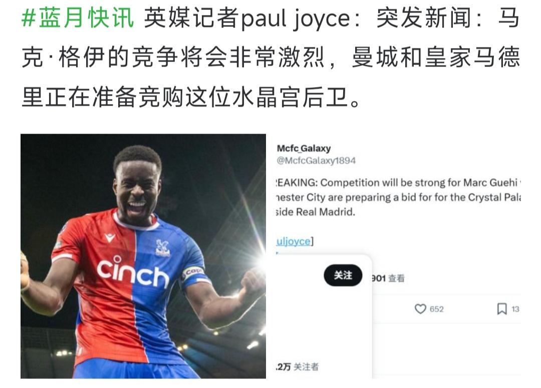
Task: Open the Crystal Palace player photo
Action: pyautogui.click(x=143, y=256)
